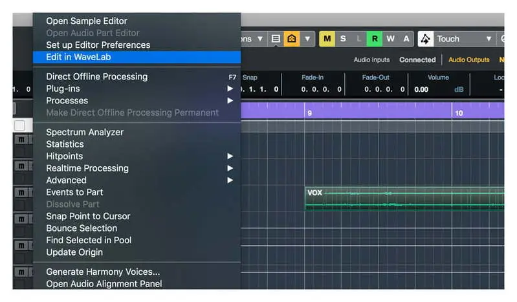Open dropdown arrow beside the orange icon
The height and width of the screenshot is (302, 517).
pos(307,39)
